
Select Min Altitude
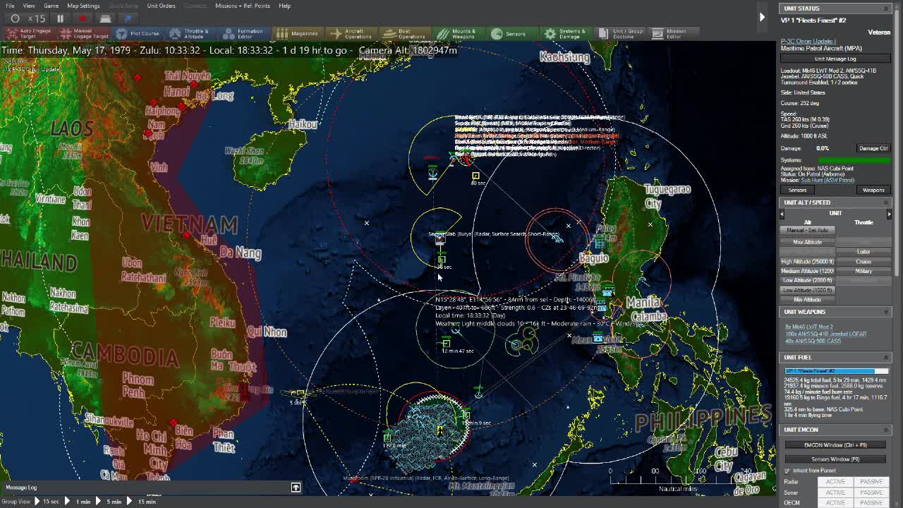808,300
